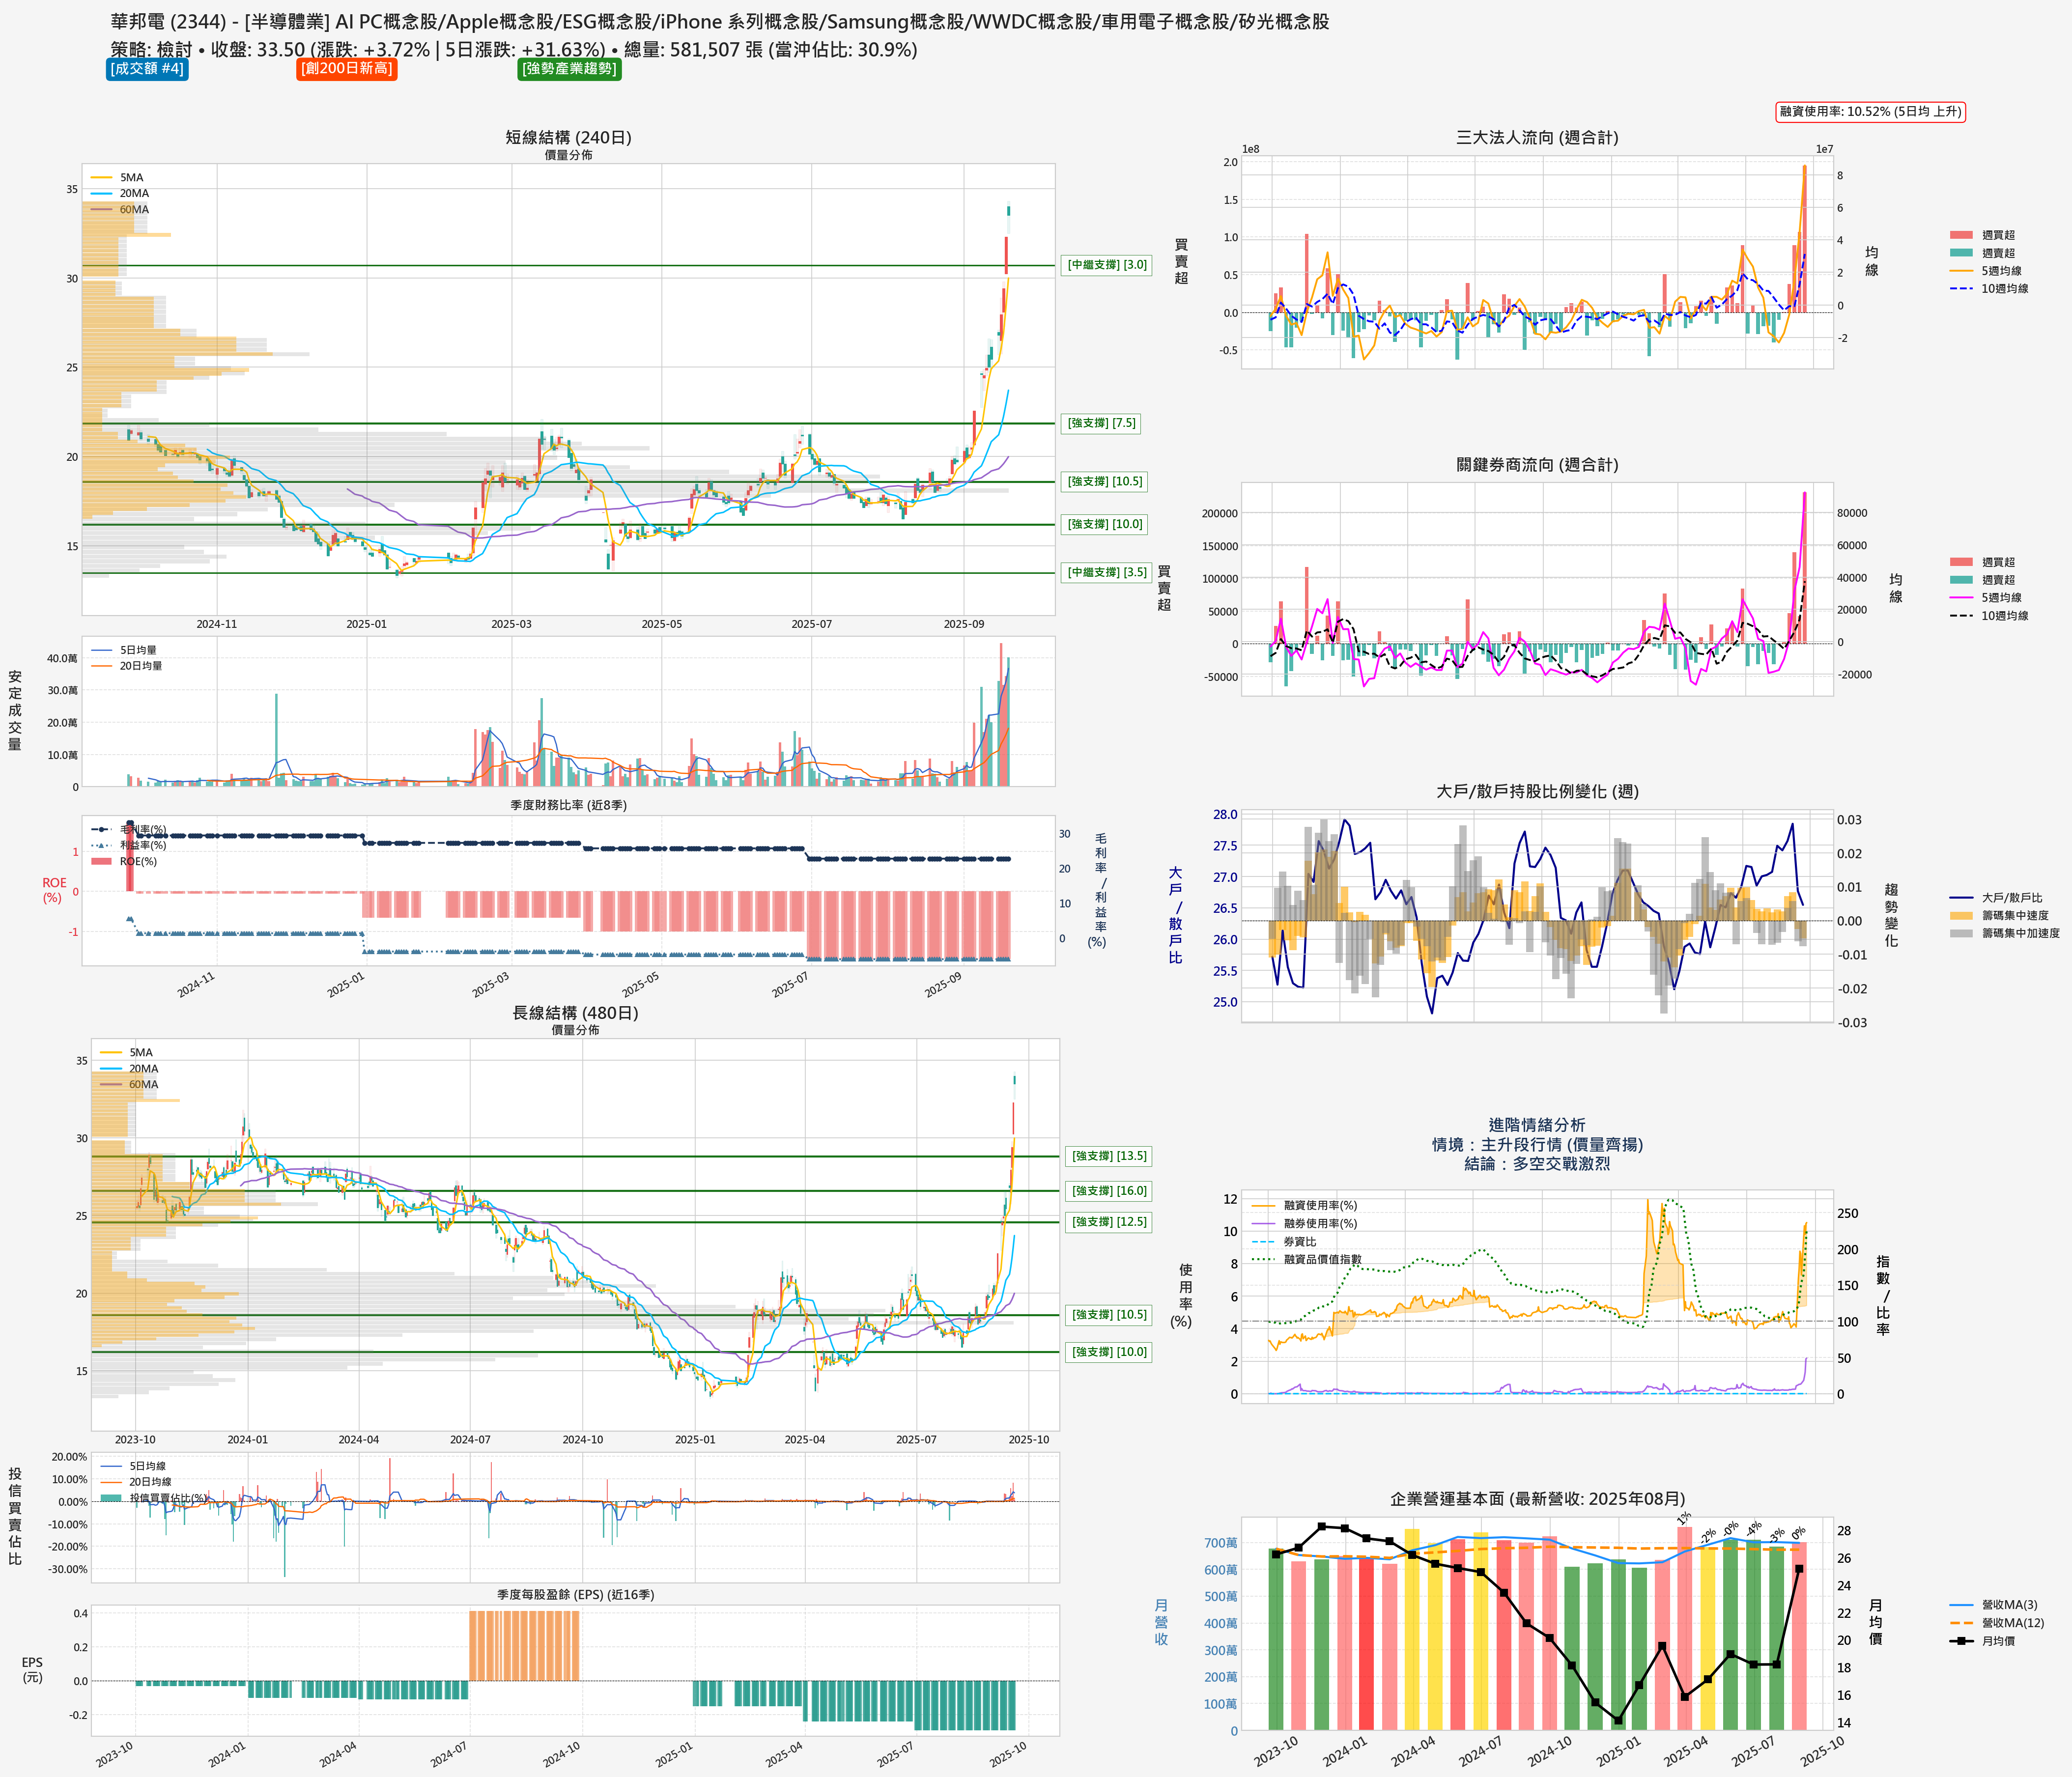Select the 中繼支撐 [3.0] top support label
Image resolution: width=2072 pixels, height=1777 pixels.
[1107, 265]
